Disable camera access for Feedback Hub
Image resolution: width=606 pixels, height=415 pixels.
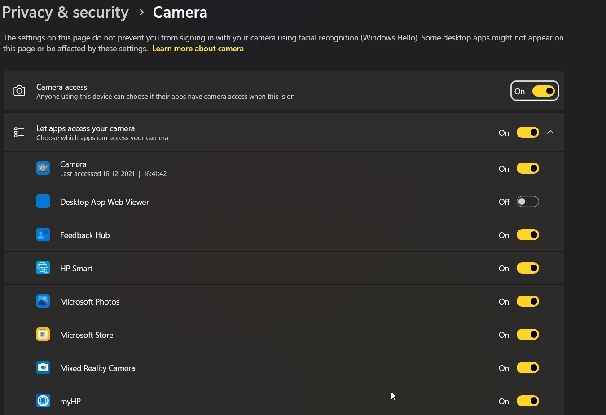[528, 234]
